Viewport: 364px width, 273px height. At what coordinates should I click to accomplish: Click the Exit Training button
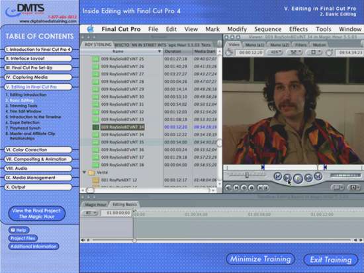click(331, 260)
